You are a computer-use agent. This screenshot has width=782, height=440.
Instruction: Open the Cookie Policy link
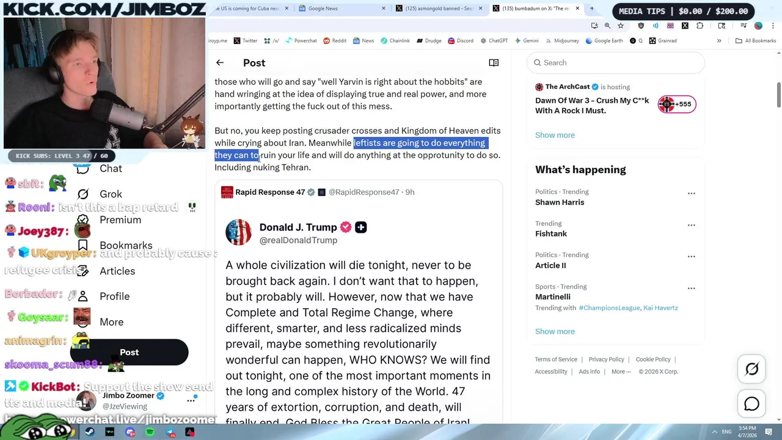click(x=653, y=359)
